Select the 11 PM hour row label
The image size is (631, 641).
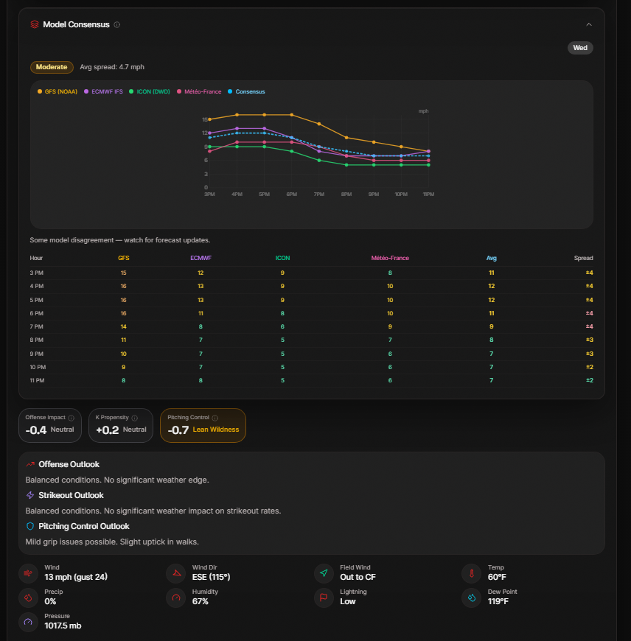[37, 380]
